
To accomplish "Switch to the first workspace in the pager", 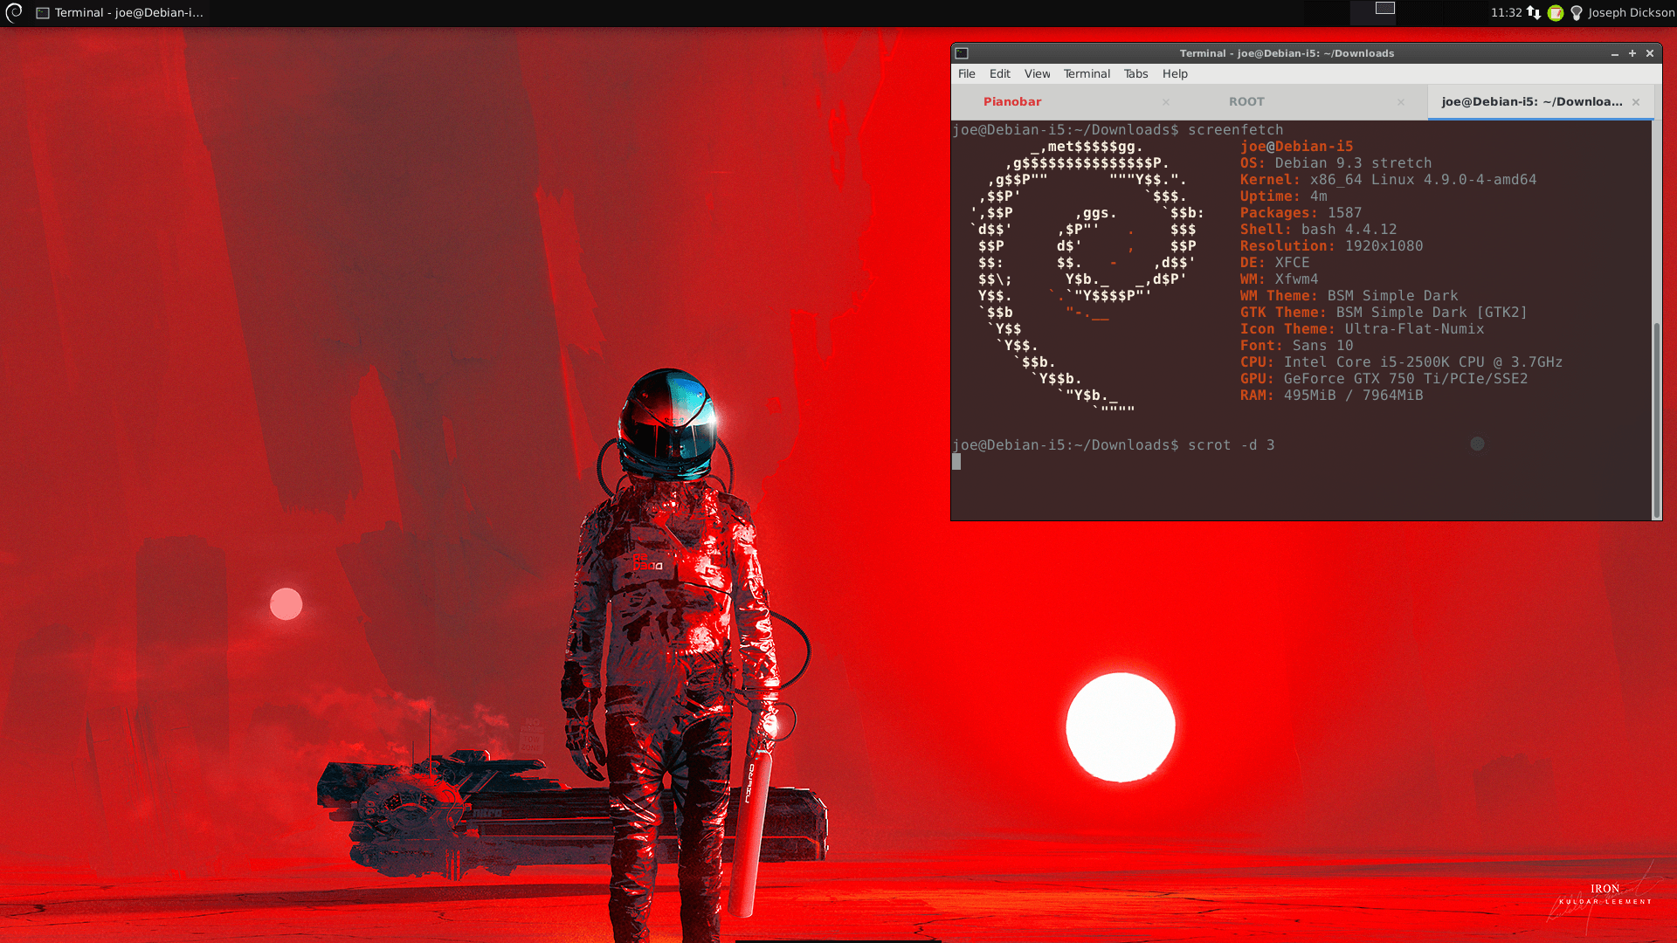I will coord(1327,12).
